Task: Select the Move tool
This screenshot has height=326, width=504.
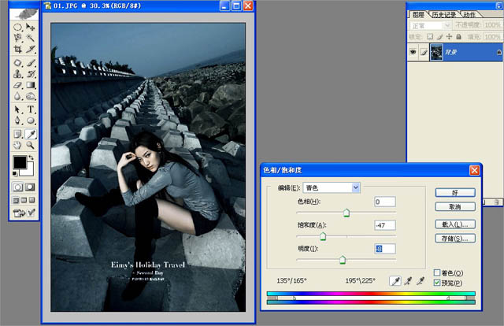Action: coord(31,26)
